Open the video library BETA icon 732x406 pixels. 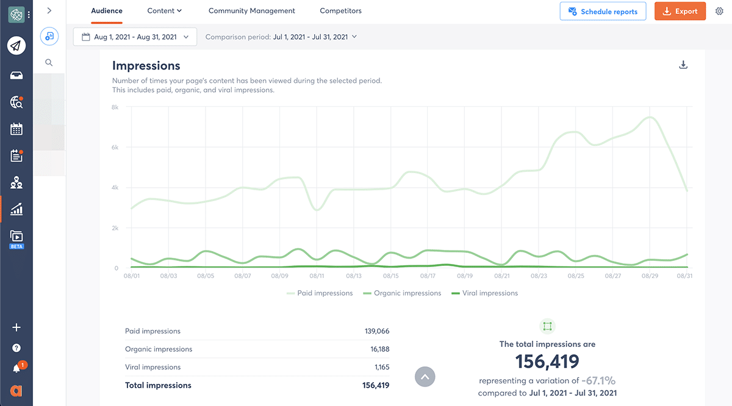[16, 237]
